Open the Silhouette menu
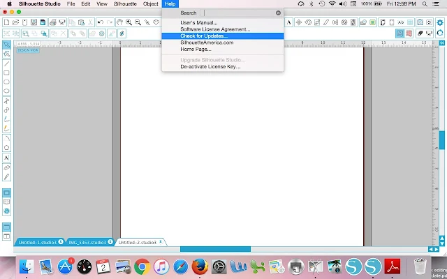 click(x=125, y=3)
